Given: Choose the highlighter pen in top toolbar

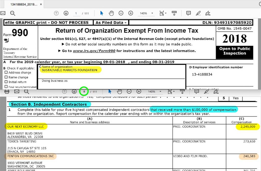Looking at the screenshot, I should click(x=198, y=13).
